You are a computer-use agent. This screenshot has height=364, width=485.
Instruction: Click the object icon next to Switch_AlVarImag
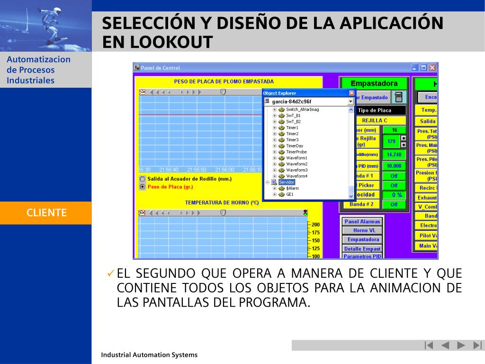(x=281, y=109)
